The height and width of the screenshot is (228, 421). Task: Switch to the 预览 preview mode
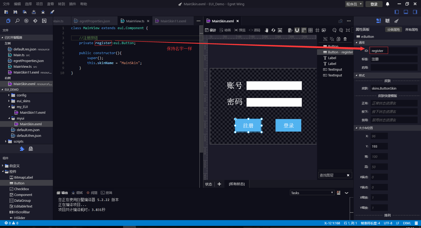(x=240, y=30)
